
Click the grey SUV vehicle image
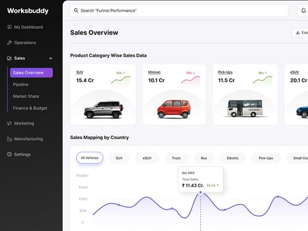pos(103,110)
